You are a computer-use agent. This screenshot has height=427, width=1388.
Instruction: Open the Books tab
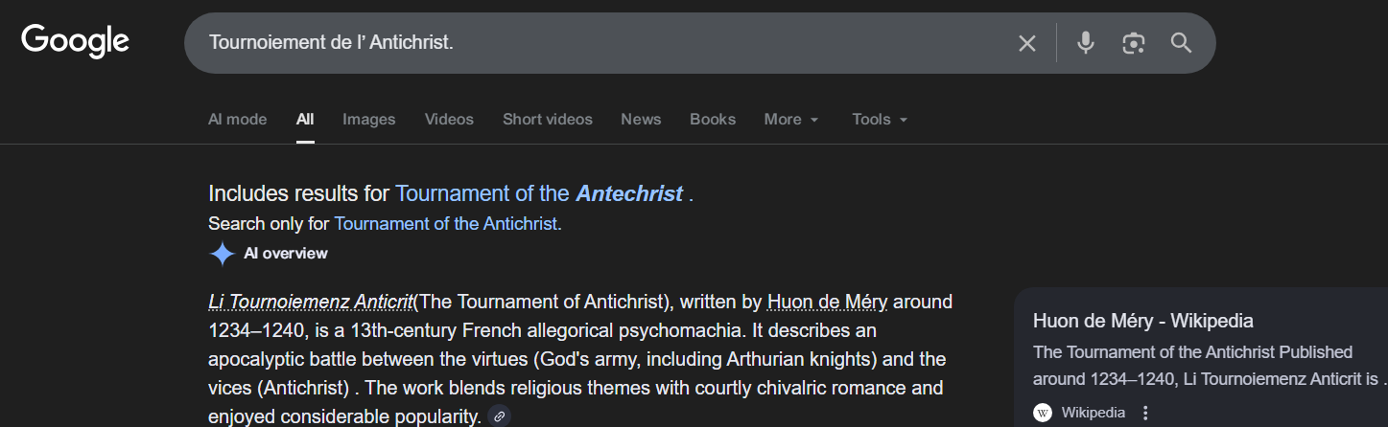point(713,120)
